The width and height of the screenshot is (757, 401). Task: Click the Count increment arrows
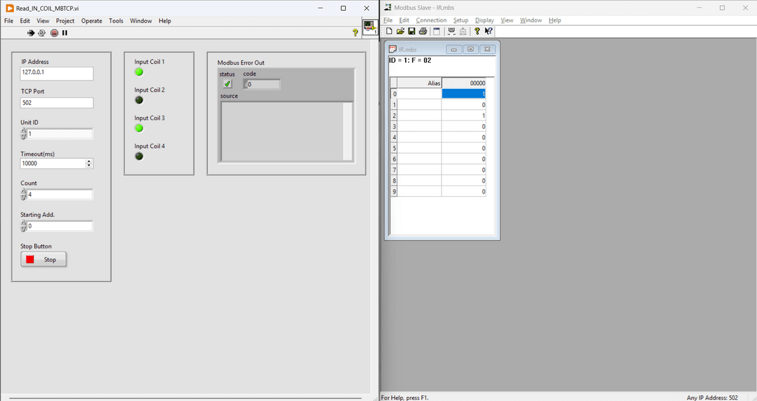coord(24,194)
